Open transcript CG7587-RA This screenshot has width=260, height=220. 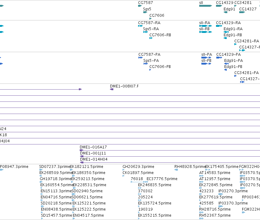(x=149, y=23)
